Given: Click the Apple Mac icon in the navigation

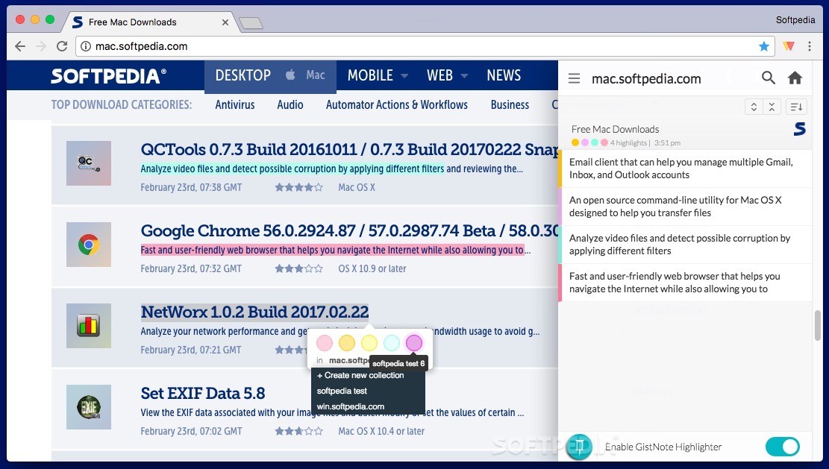Looking at the screenshot, I should [x=290, y=75].
